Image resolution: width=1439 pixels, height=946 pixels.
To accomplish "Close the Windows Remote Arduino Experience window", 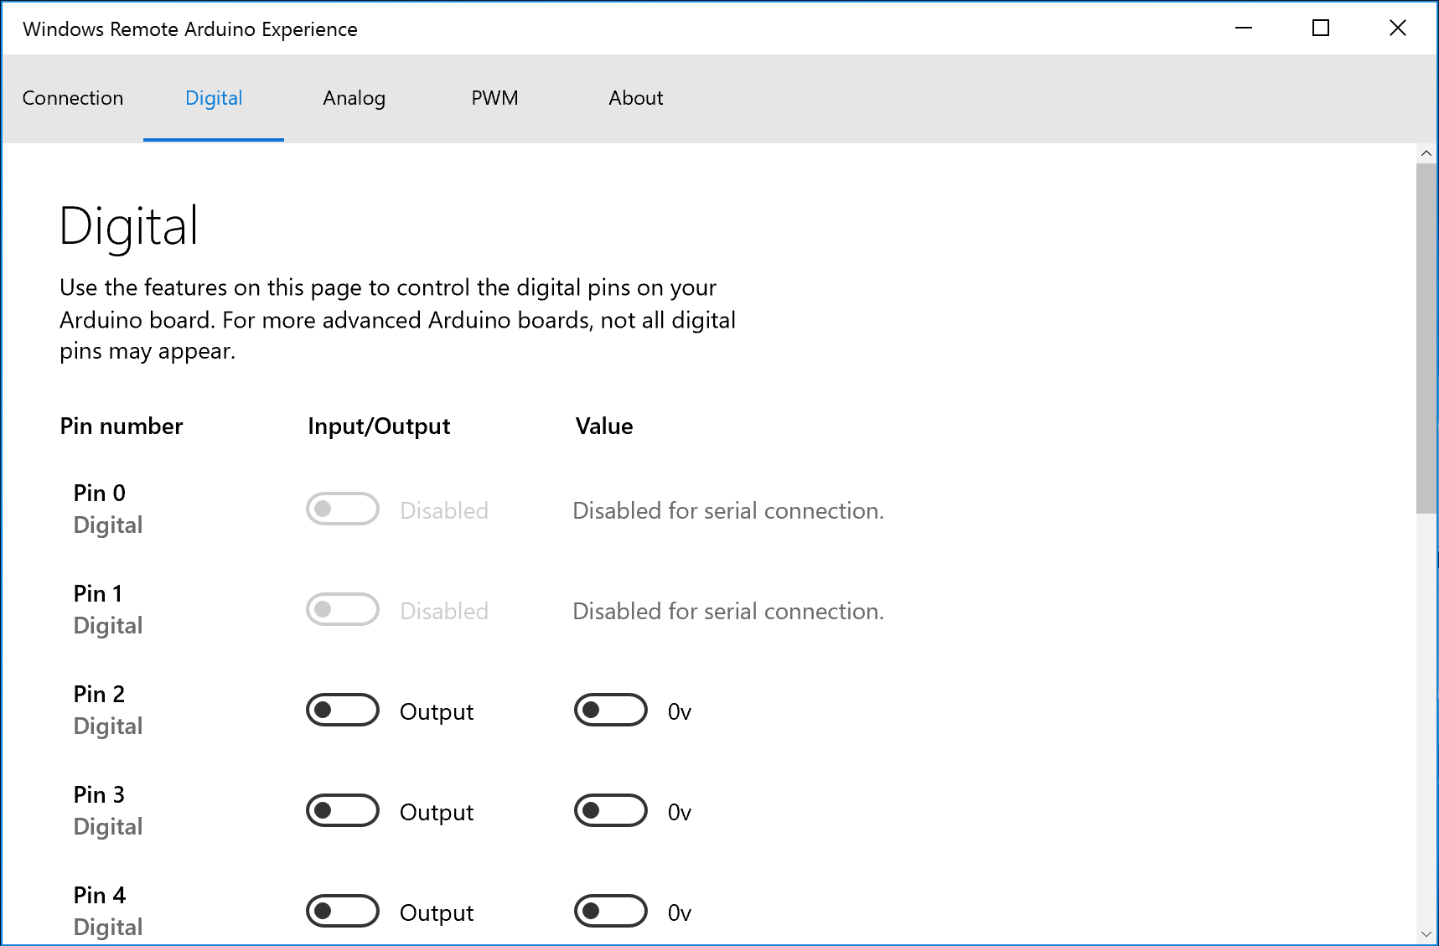I will coord(1398,28).
